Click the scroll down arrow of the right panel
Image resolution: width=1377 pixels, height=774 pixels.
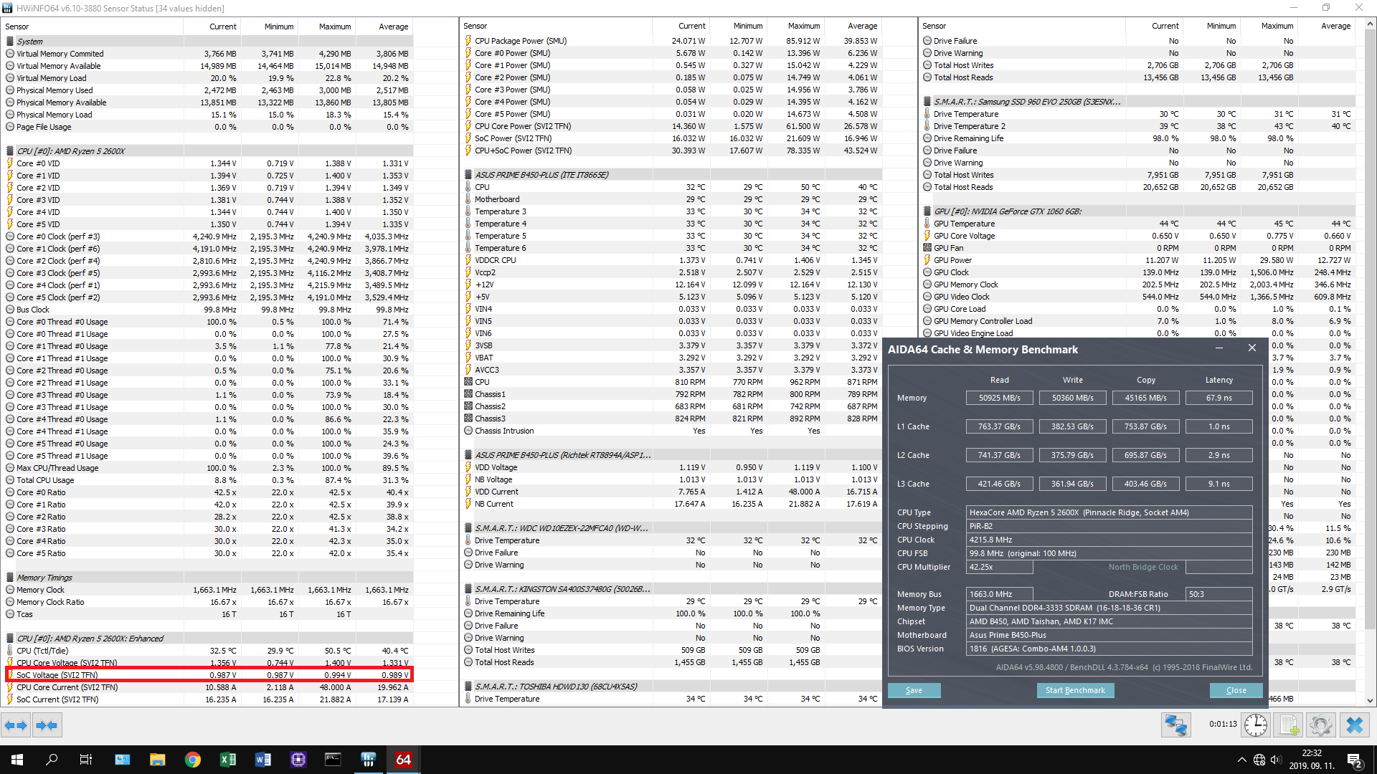1370,700
